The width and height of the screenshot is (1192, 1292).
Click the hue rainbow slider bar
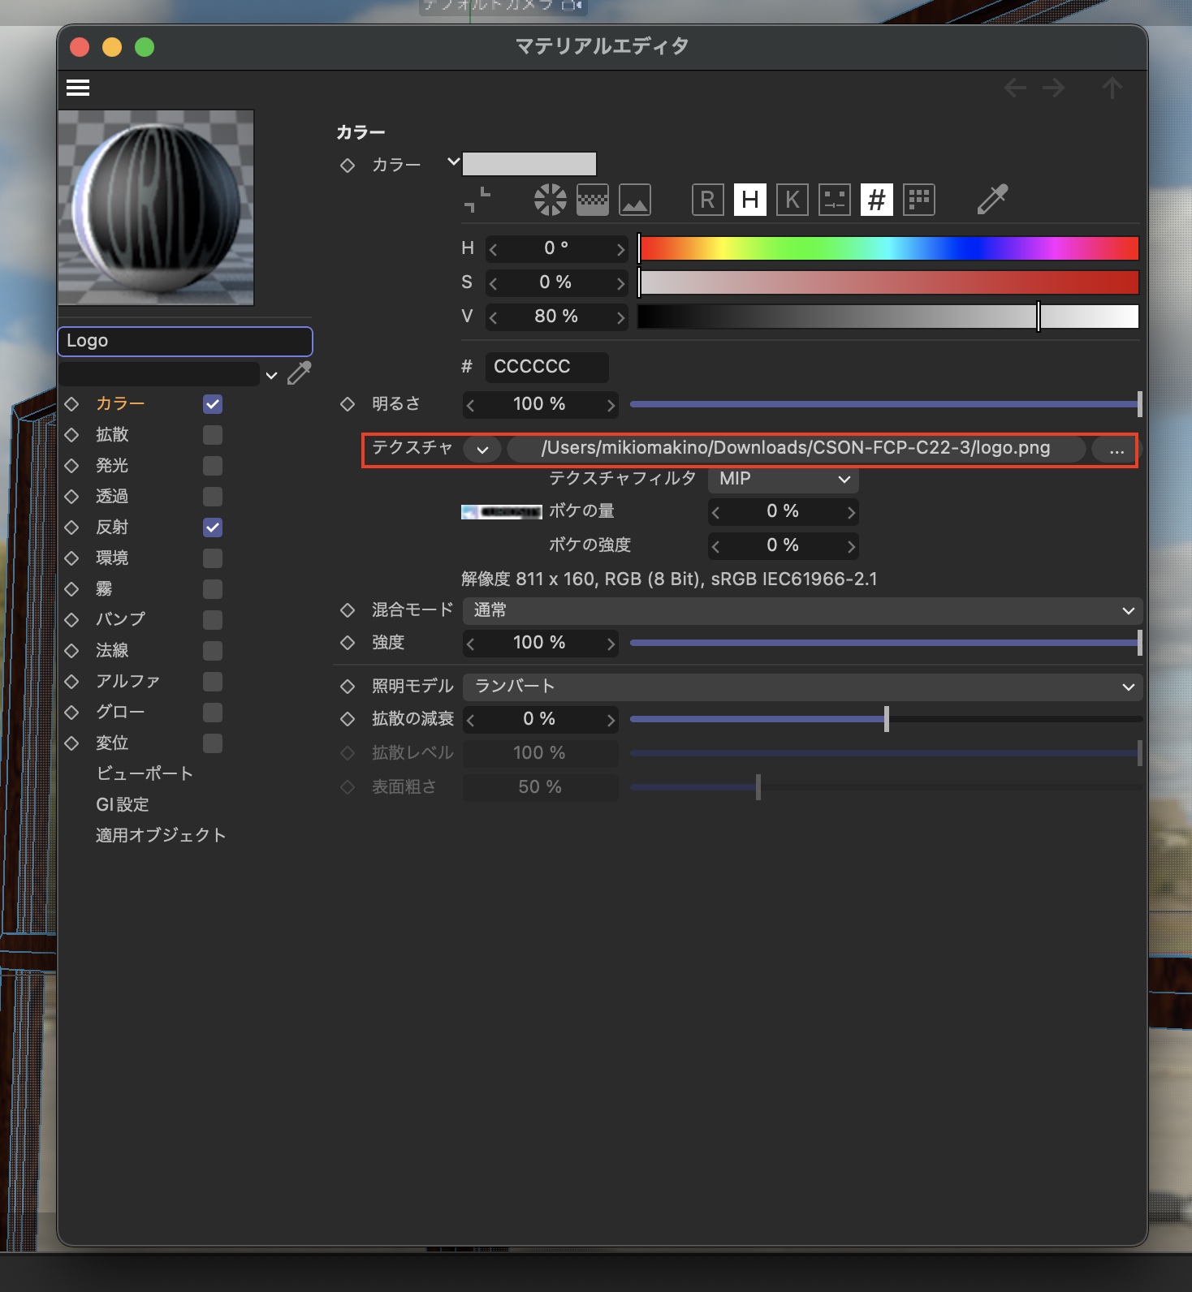[888, 248]
